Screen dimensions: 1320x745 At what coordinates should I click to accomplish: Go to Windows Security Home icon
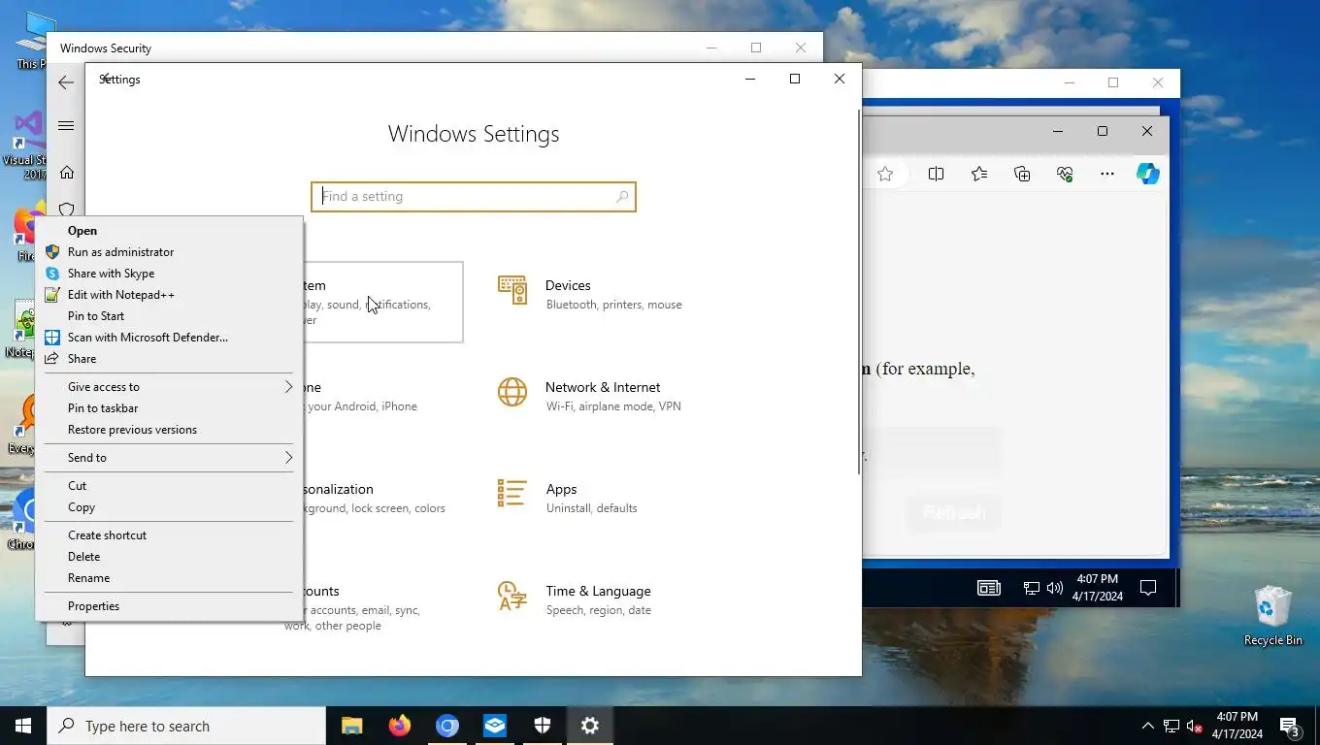(x=66, y=173)
